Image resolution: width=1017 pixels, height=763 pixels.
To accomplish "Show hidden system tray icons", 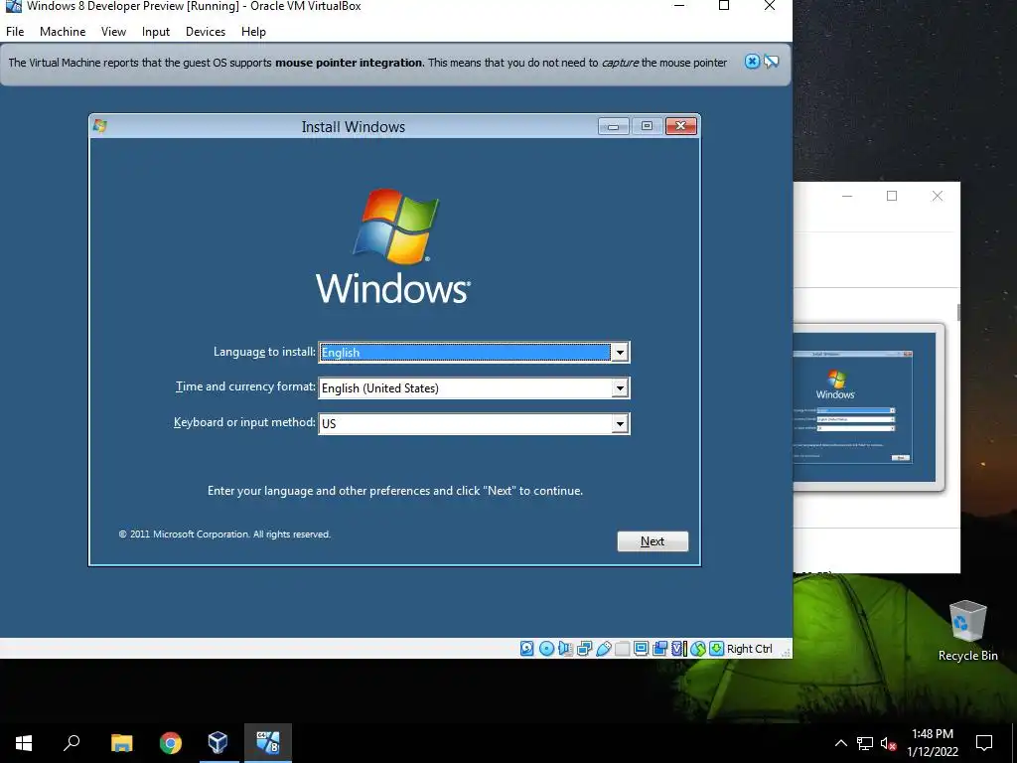I will coord(840,743).
